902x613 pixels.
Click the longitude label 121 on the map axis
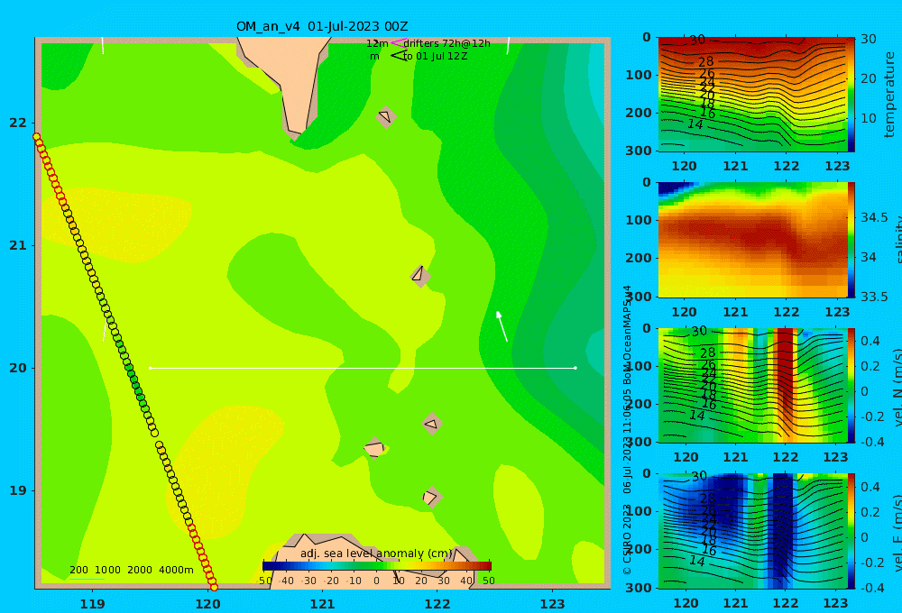(x=323, y=604)
